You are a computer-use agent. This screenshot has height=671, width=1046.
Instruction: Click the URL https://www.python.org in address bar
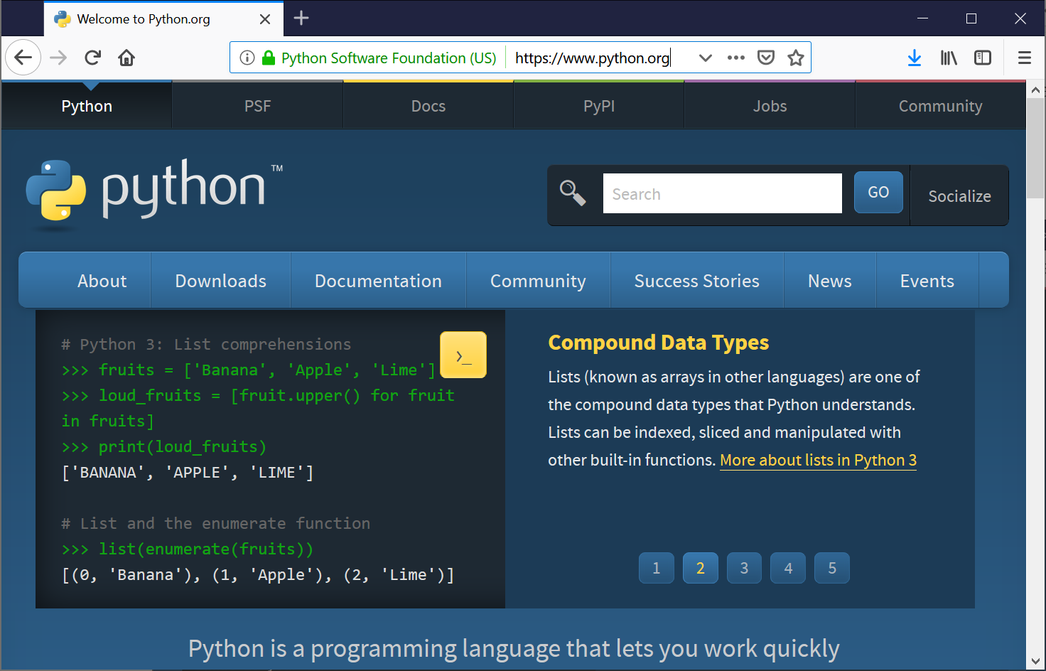click(x=593, y=58)
